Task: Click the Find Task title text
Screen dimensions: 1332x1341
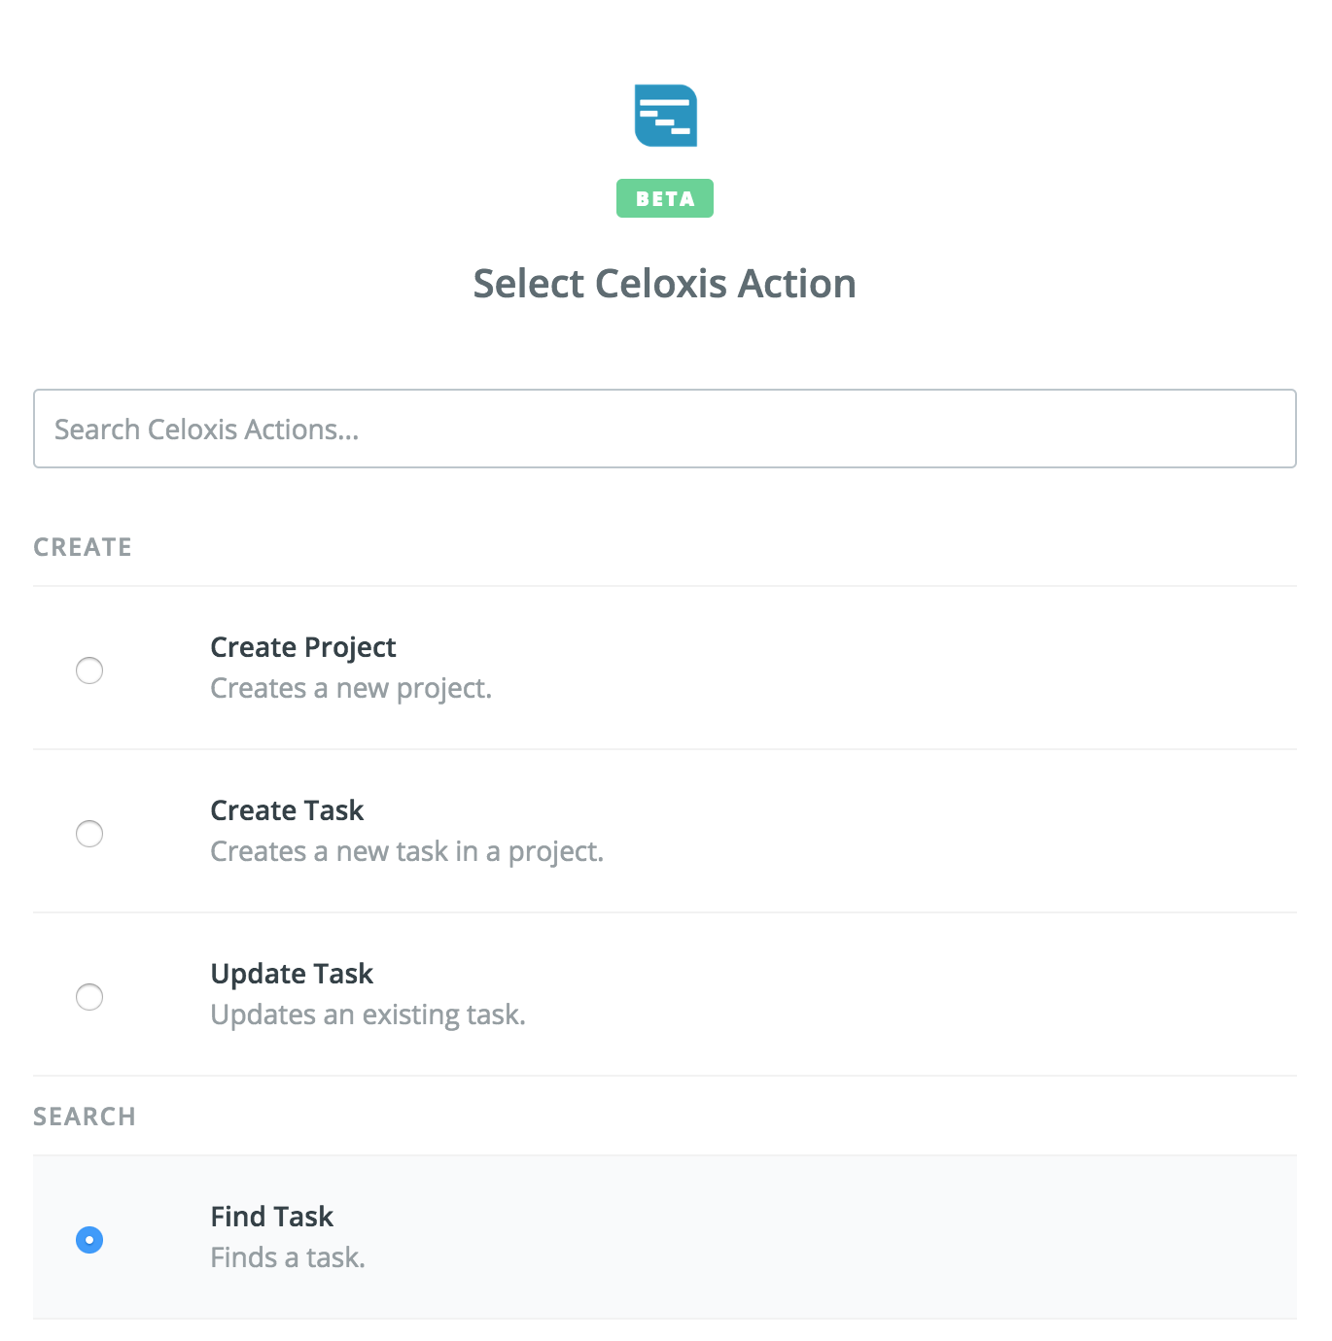Action: [x=272, y=1217]
